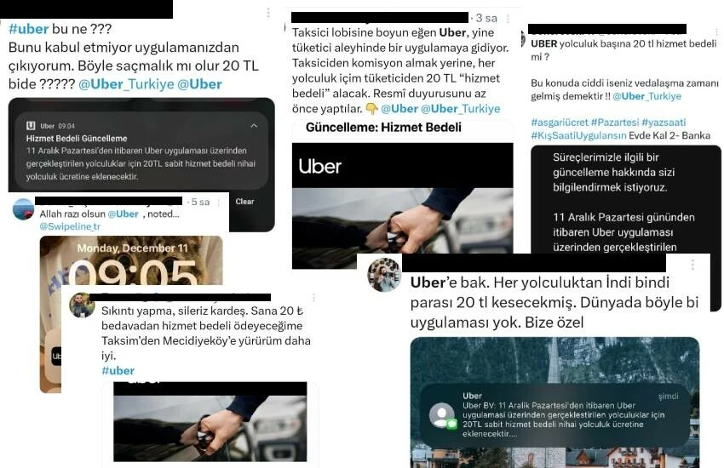
Task: Open Uber banner image with car door handle
Action: pos(402,206)
